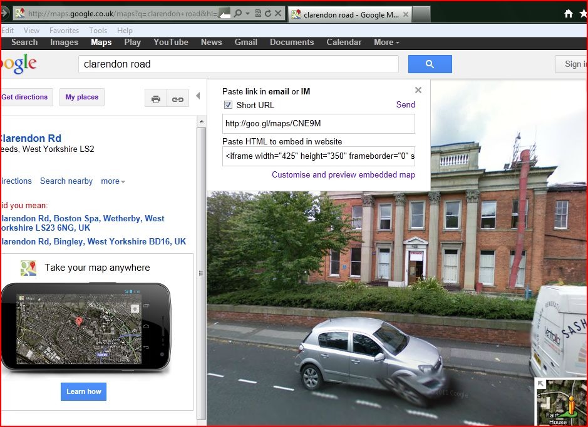
Task: Click the Directions link under Clarendon Rd
Action: [x=16, y=181]
